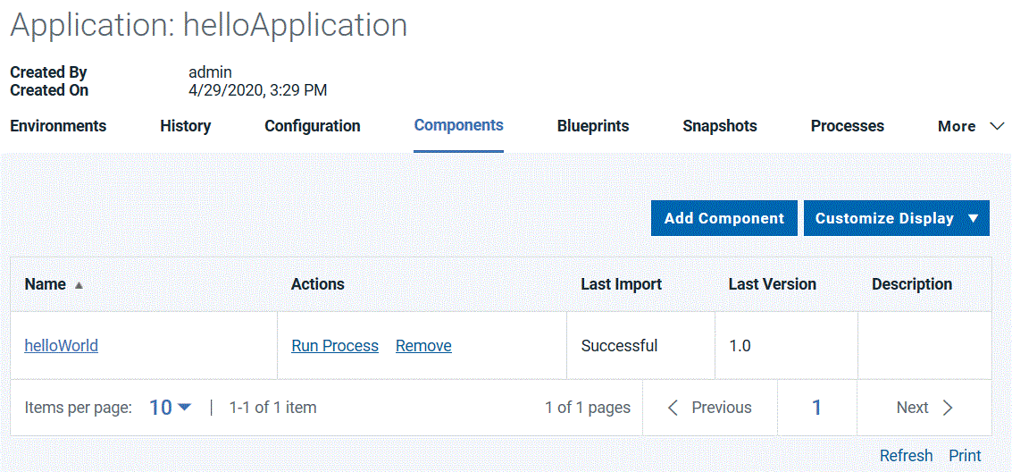Click the Previous page chevron
1012x472 pixels.
674,408
